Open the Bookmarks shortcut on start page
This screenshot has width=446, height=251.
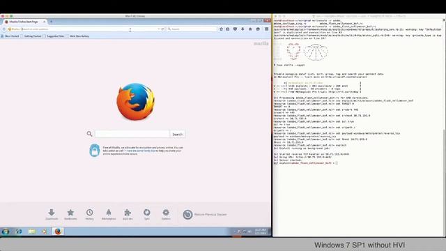pyautogui.click(x=70, y=214)
